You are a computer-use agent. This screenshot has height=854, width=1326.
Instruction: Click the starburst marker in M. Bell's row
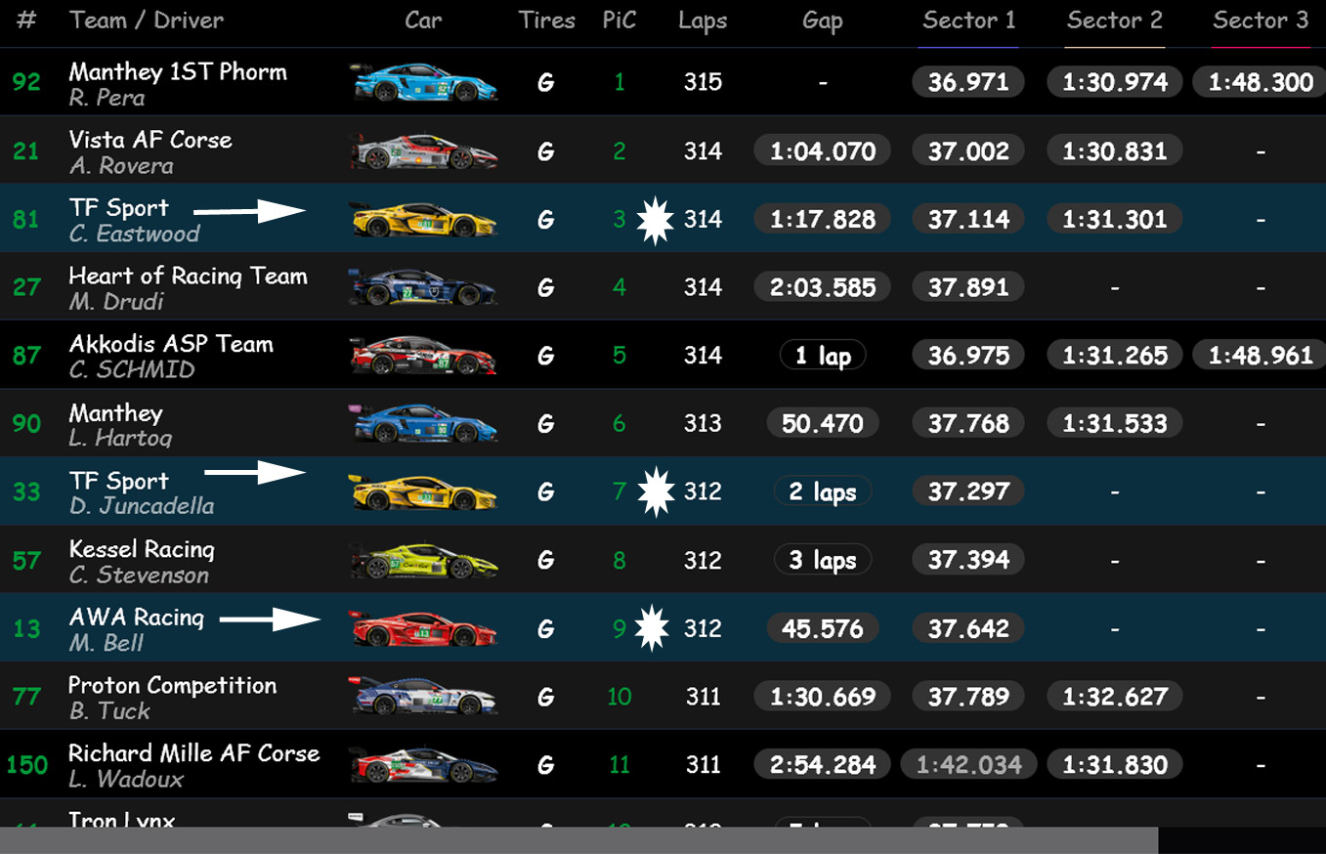tap(652, 628)
